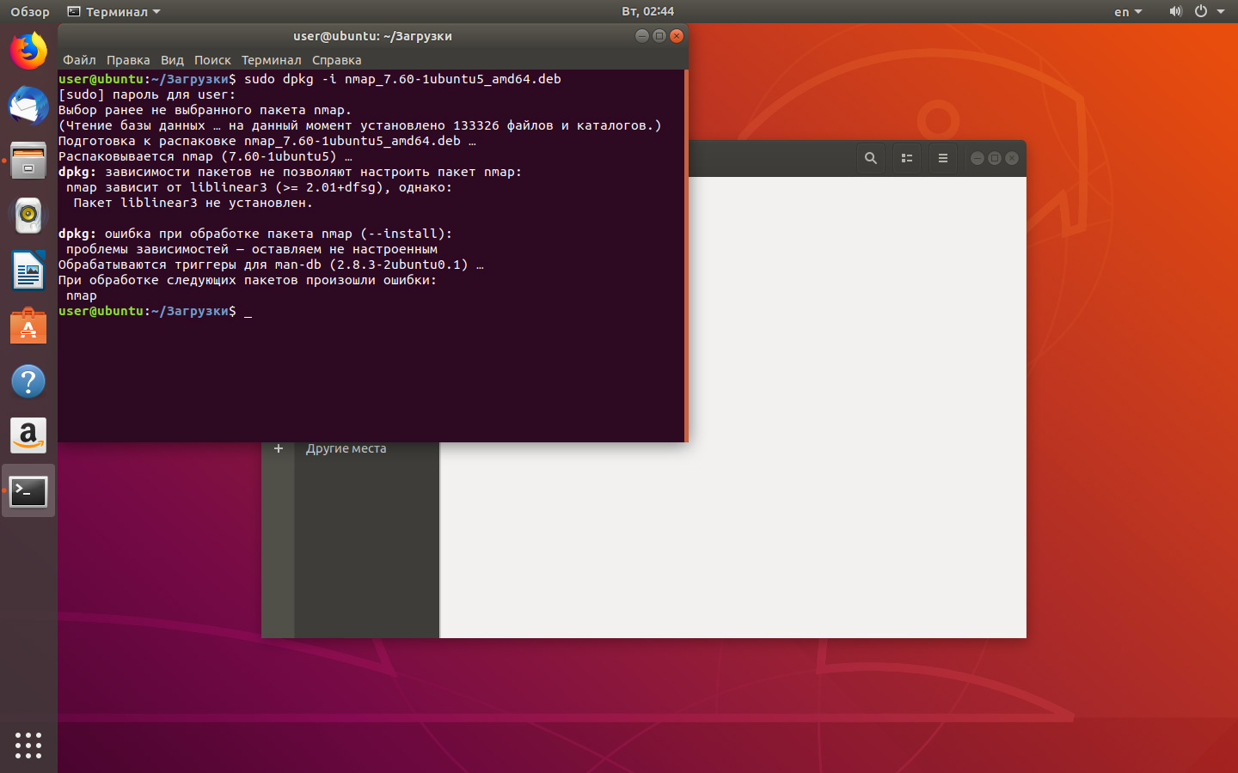The height and width of the screenshot is (773, 1238).
Task: Open the Справка menu in Terminal
Action: pos(336,60)
